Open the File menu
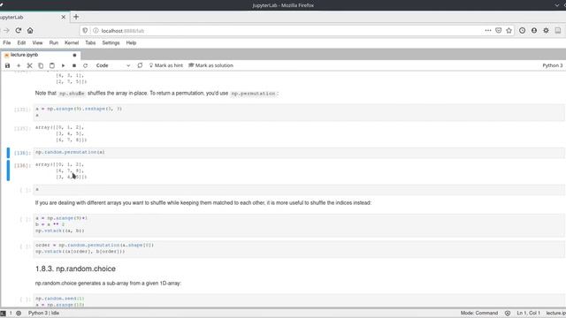The image size is (566, 318). pyautogui.click(x=7, y=43)
